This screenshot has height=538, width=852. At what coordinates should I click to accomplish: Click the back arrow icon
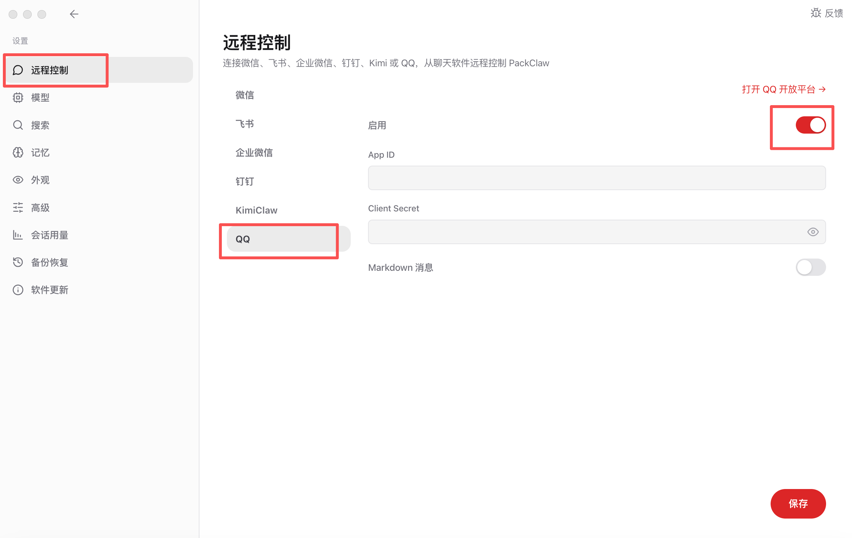(x=74, y=14)
